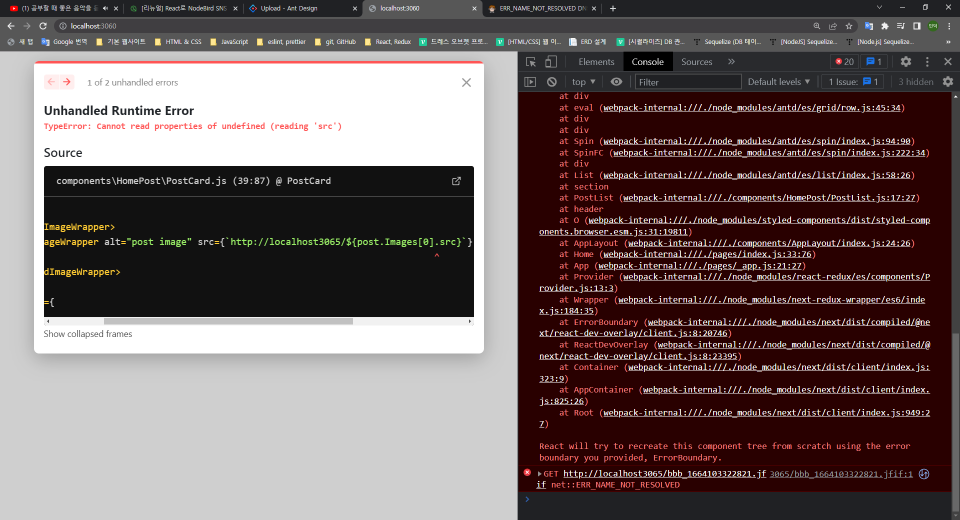This screenshot has width=960, height=520.
Task: Click the 20 errors counter badge
Action: click(844, 61)
